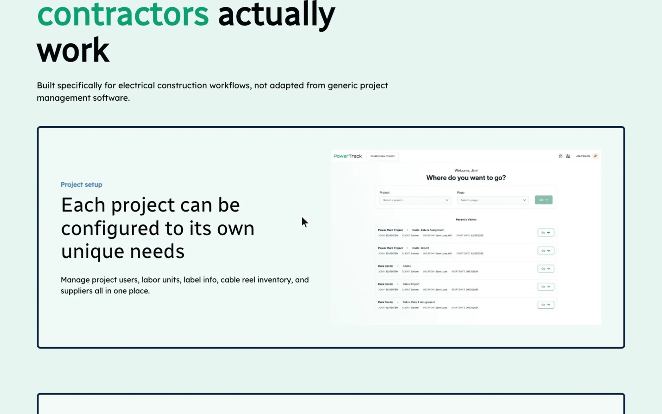Viewport: 662px width, 414px height.
Task: Click Go for Power Plant Project Cable: Data & Assignment
Action: 546,233
